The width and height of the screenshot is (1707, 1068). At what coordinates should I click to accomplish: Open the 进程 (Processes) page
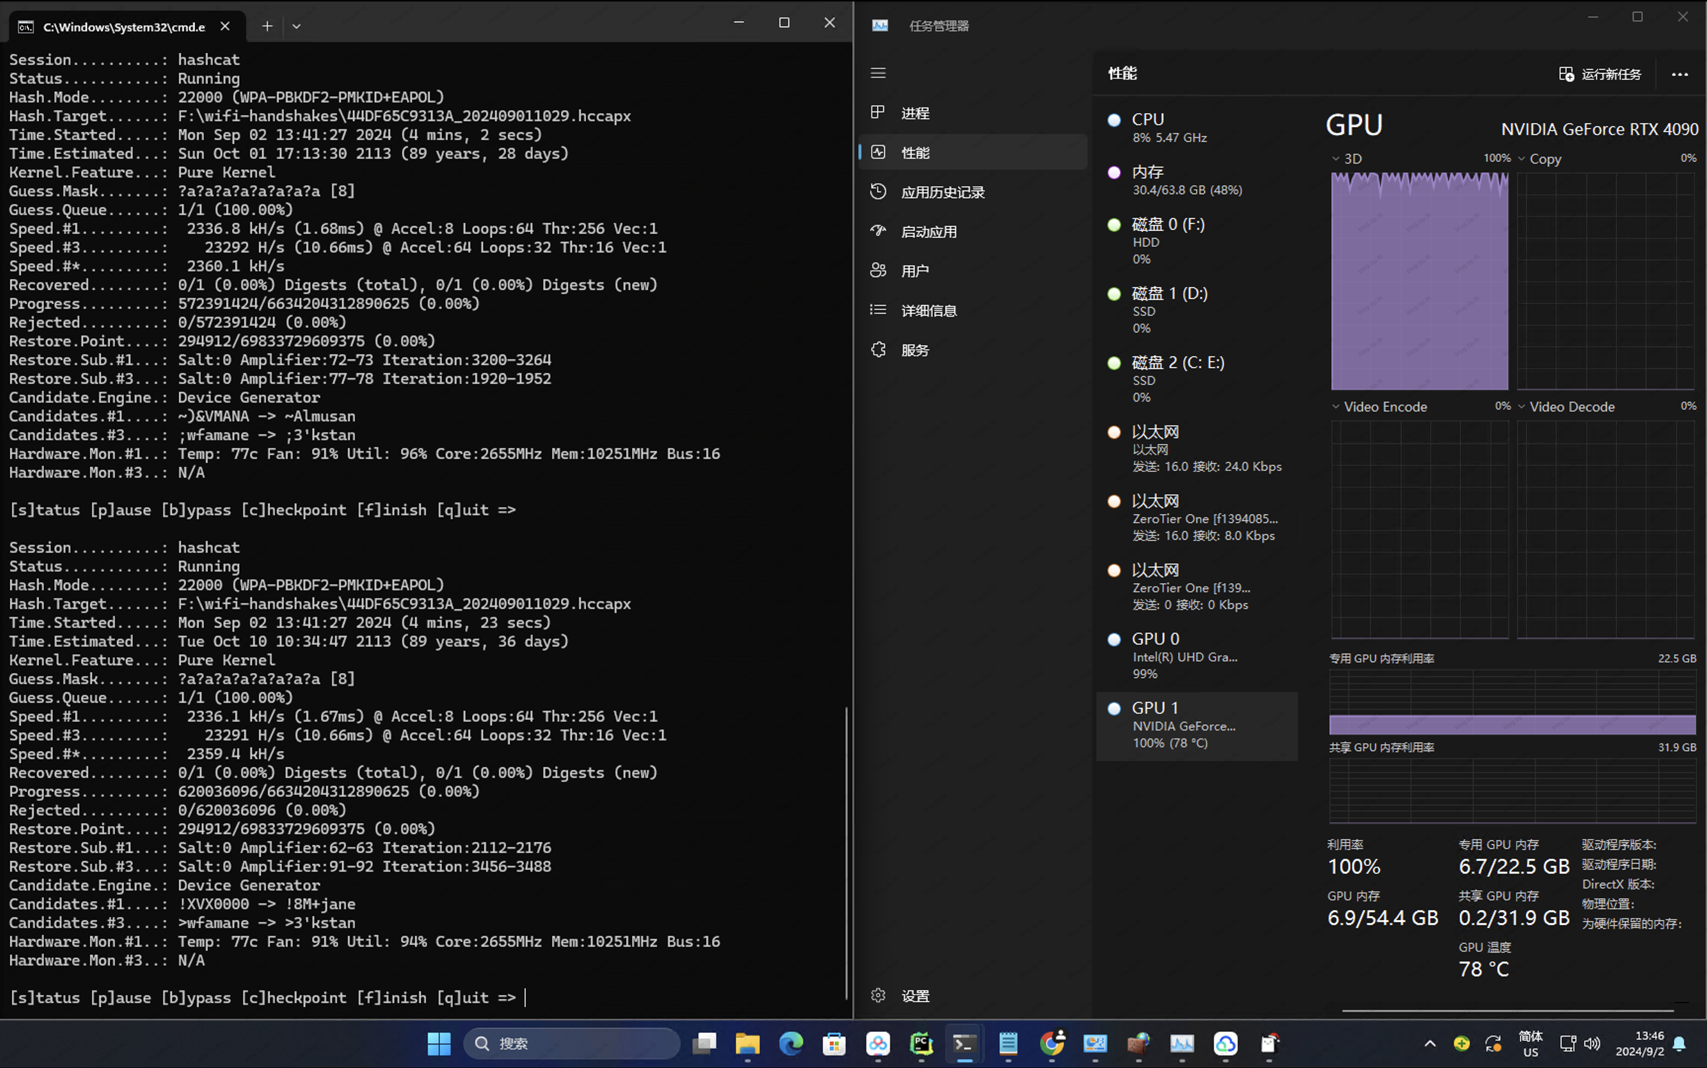(973, 113)
